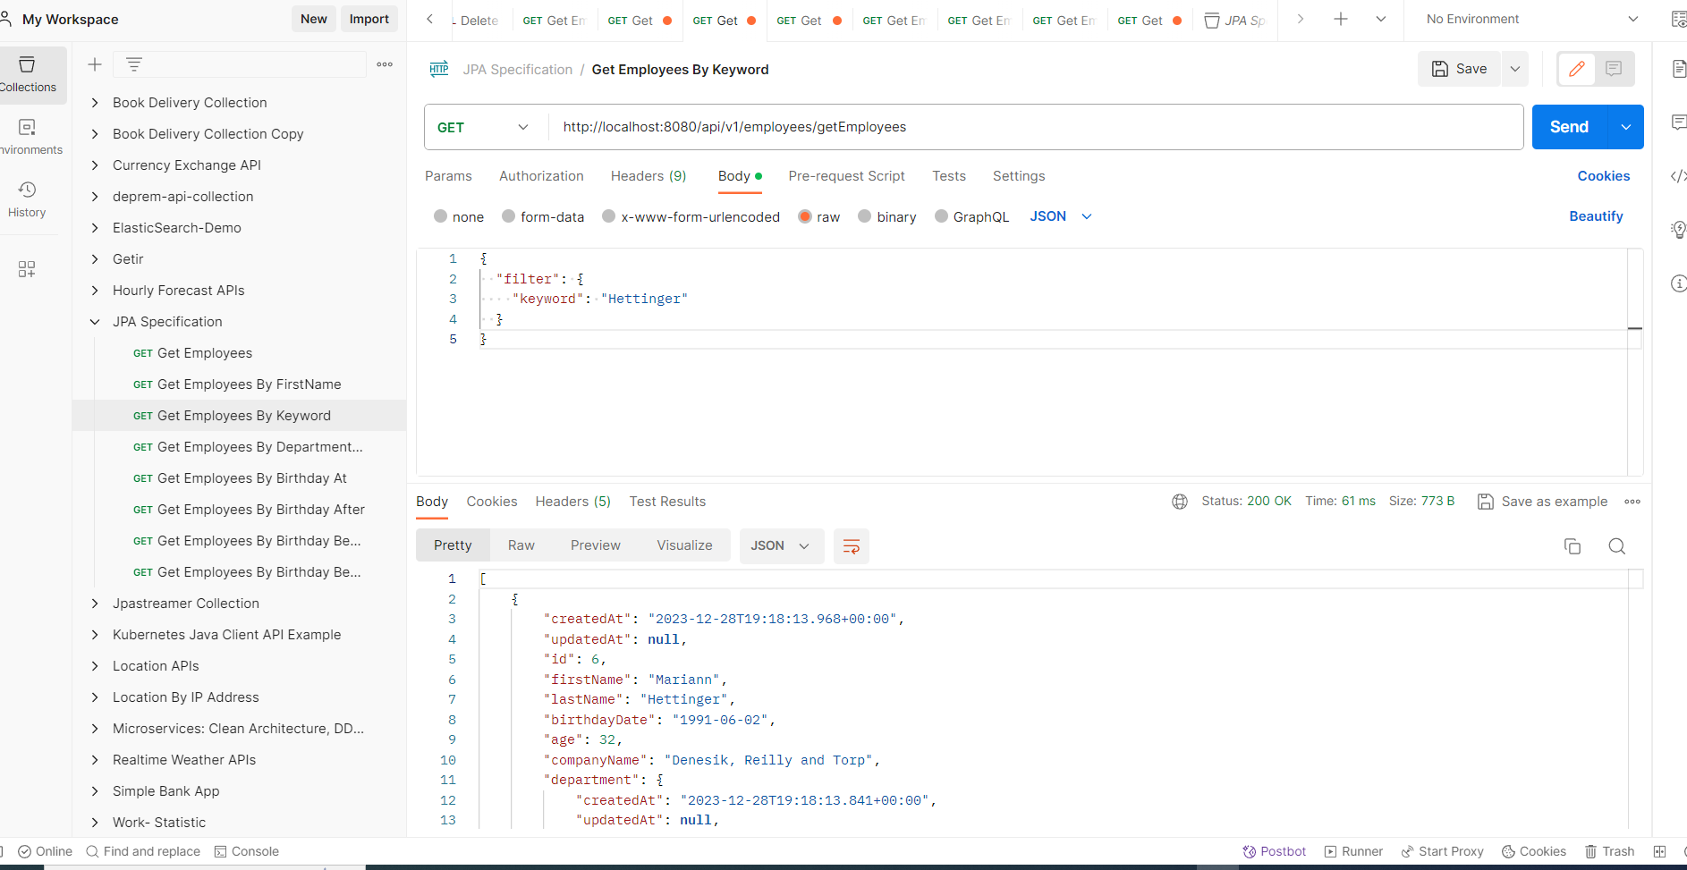This screenshot has width=1687, height=870.
Task: Click the Save button
Action: (x=1460, y=69)
